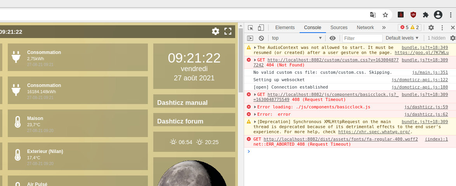This screenshot has height=186, width=456.
Task: Expand the 'Error: error' message
Action: (255, 115)
